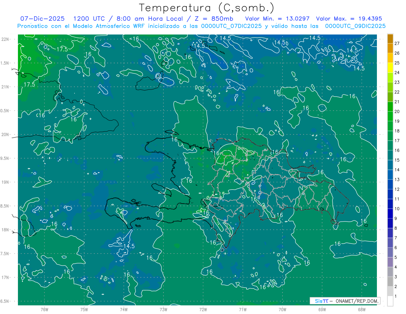Click the "9.5N" latitude axis label
The height and width of the screenshot is (314, 406).
(5, 158)
